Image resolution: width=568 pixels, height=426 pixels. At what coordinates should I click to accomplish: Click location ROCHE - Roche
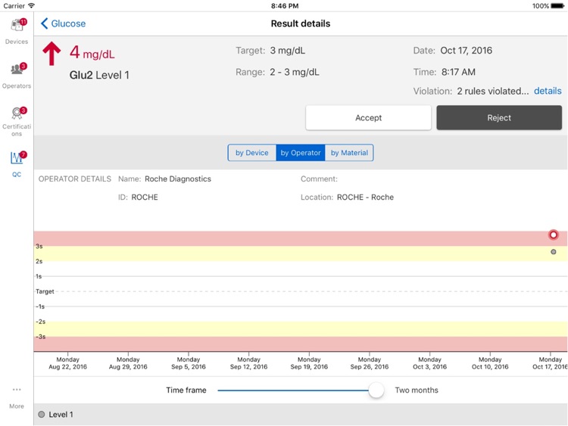click(x=365, y=197)
